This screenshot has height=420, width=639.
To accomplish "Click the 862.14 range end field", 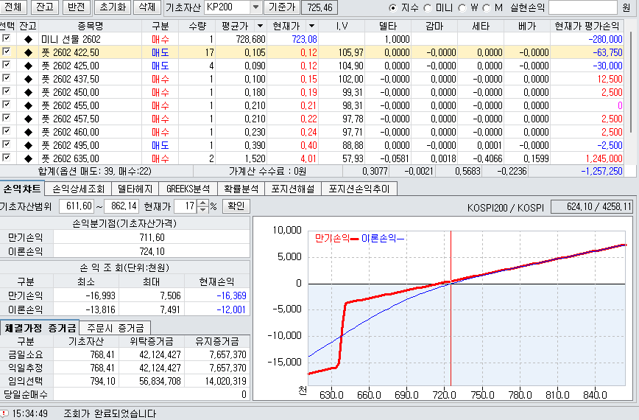I will (121, 206).
